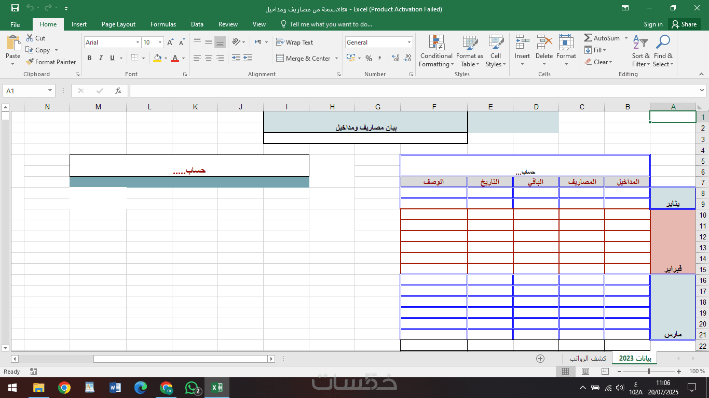The width and height of the screenshot is (709, 398).
Task: Apply Percent Style formatting
Action: click(x=369, y=58)
